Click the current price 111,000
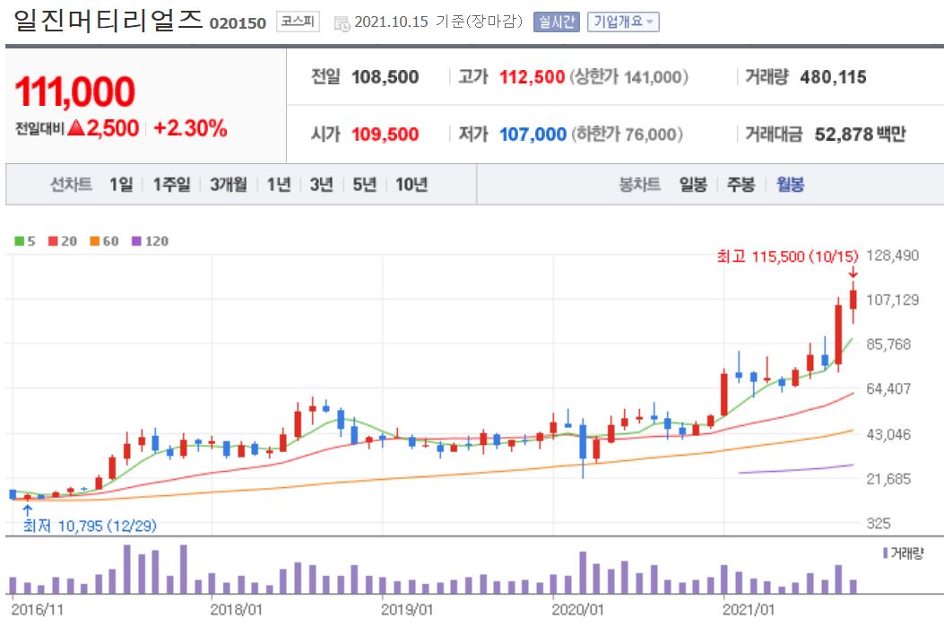This screenshot has width=944, height=627. click(74, 91)
